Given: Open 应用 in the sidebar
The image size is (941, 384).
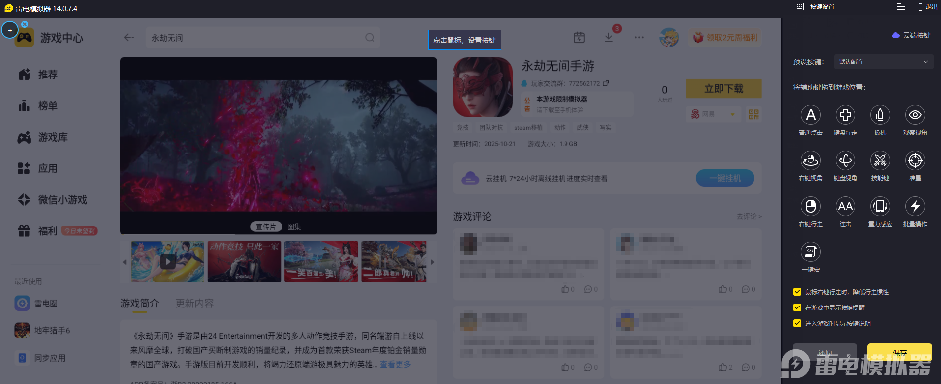Looking at the screenshot, I should (x=38, y=168).
